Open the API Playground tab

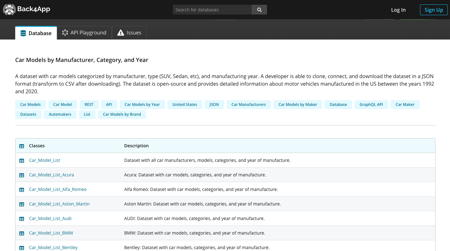pyautogui.click(x=84, y=33)
